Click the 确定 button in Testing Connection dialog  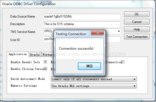(x=89, y=66)
